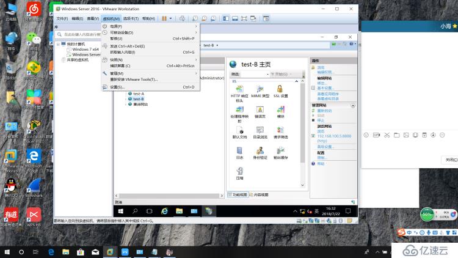
Task: Open 文件(F) menu
Action: click(62, 18)
